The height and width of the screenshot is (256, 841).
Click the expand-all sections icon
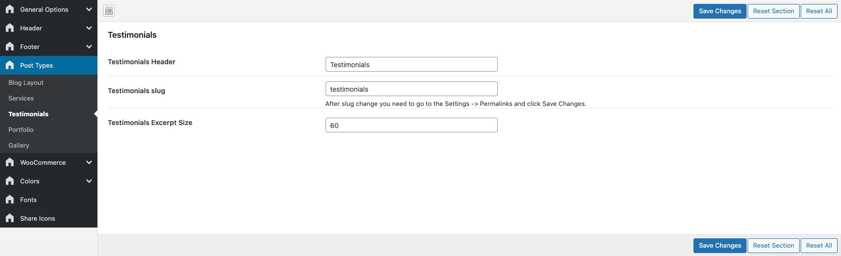click(109, 11)
